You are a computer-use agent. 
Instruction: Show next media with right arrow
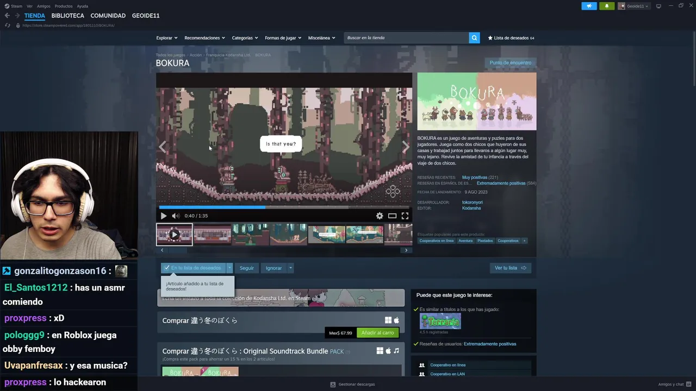[x=406, y=147]
